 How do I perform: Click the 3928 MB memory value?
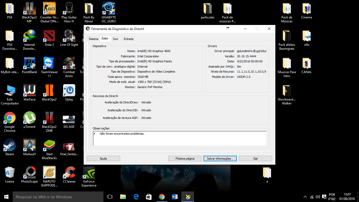tap(143, 77)
